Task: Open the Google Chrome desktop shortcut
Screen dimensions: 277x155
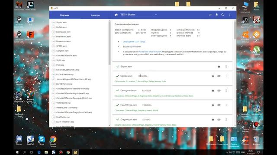Action: point(53,141)
